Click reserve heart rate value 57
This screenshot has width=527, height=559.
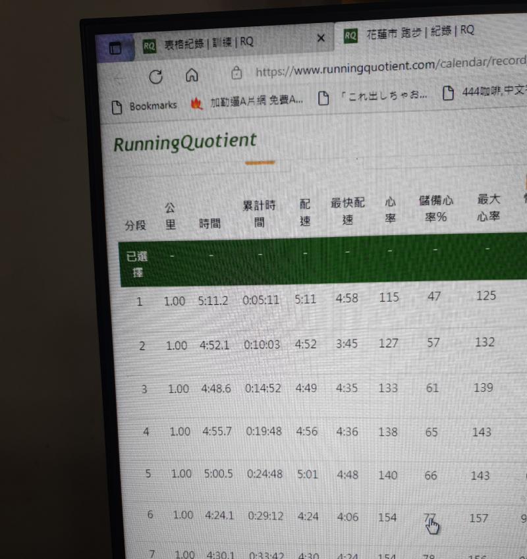click(x=433, y=342)
